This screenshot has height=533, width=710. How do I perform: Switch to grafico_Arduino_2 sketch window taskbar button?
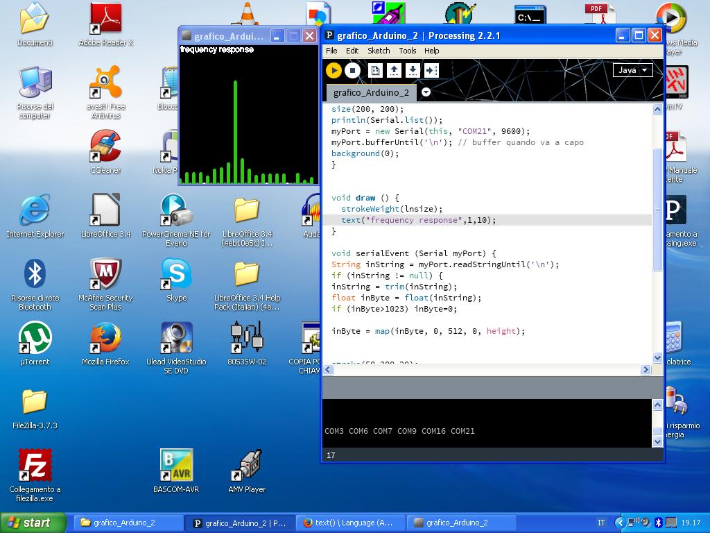(462, 523)
